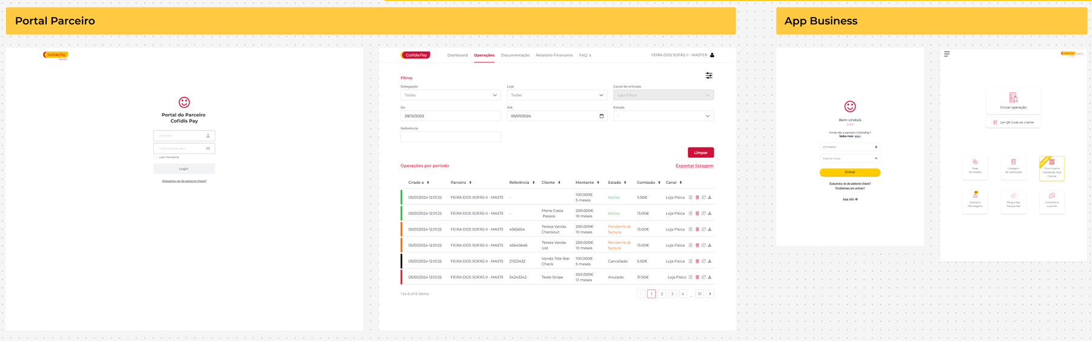Click the Cofidis Pay logo in Operações header
Viewport: 1092px width, 341px height.
(416, 55)
